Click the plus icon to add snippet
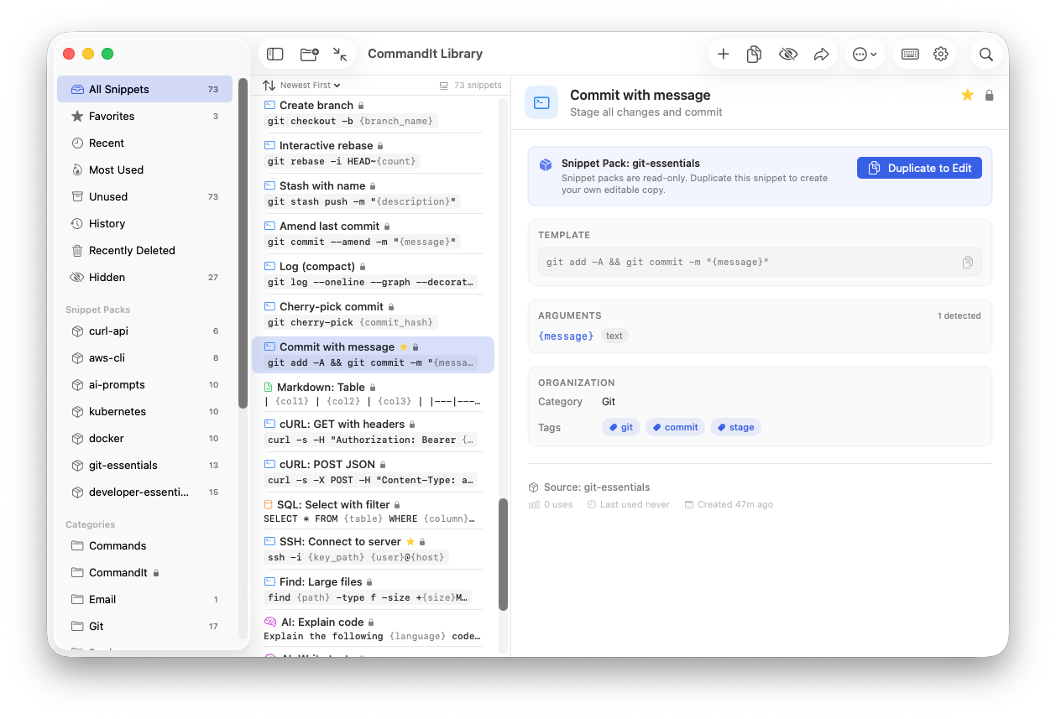This screenshot has height=719, width=1056. 723,55
